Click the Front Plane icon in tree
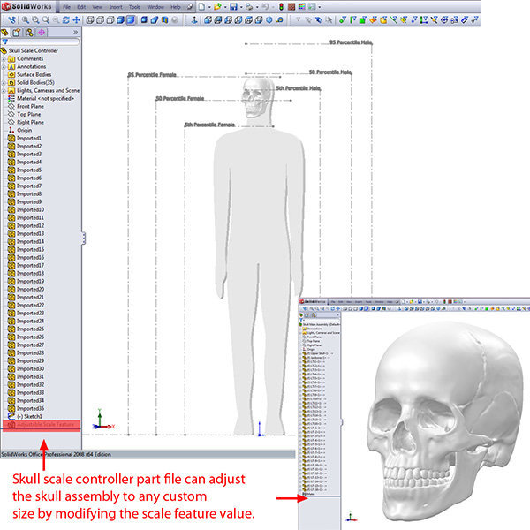This screenshot has width=530, height=530. 11,106
